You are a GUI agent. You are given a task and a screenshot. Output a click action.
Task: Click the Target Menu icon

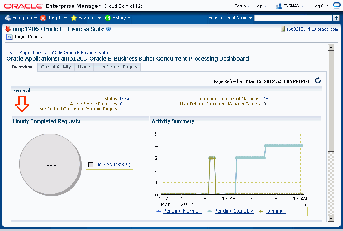click(x=9, y=37)
